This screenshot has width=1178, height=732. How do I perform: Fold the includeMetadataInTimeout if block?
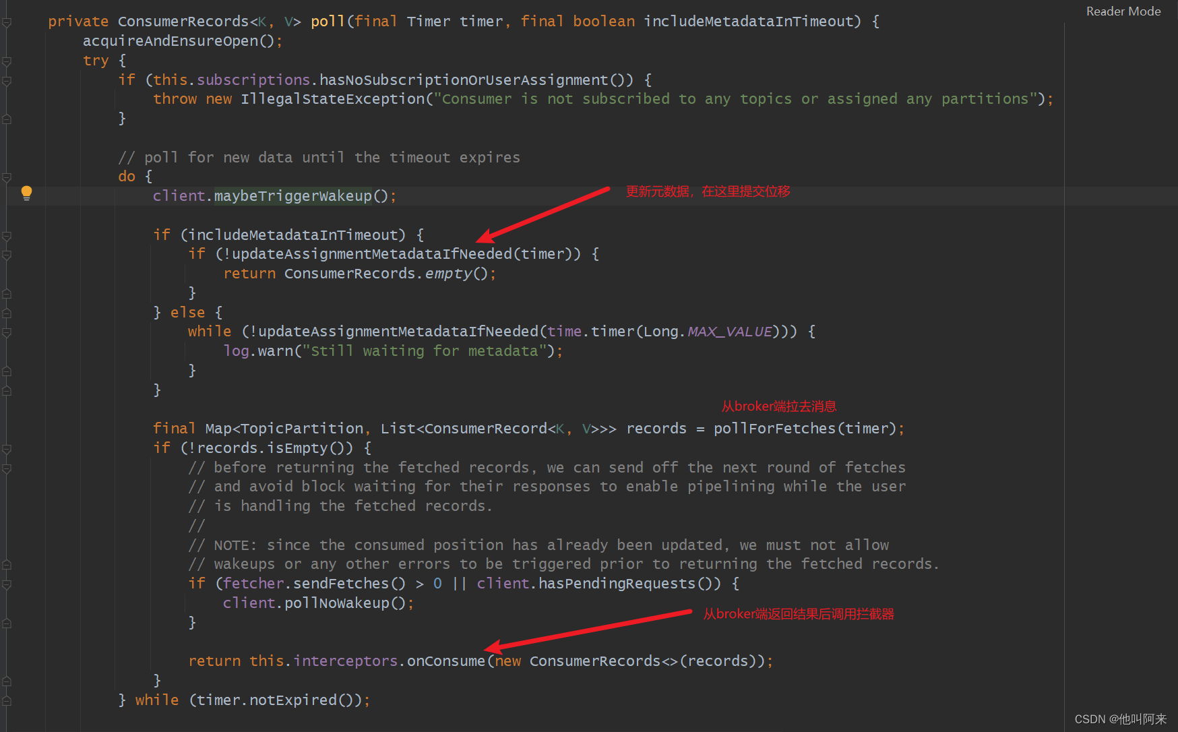click(x=7, y=236)
